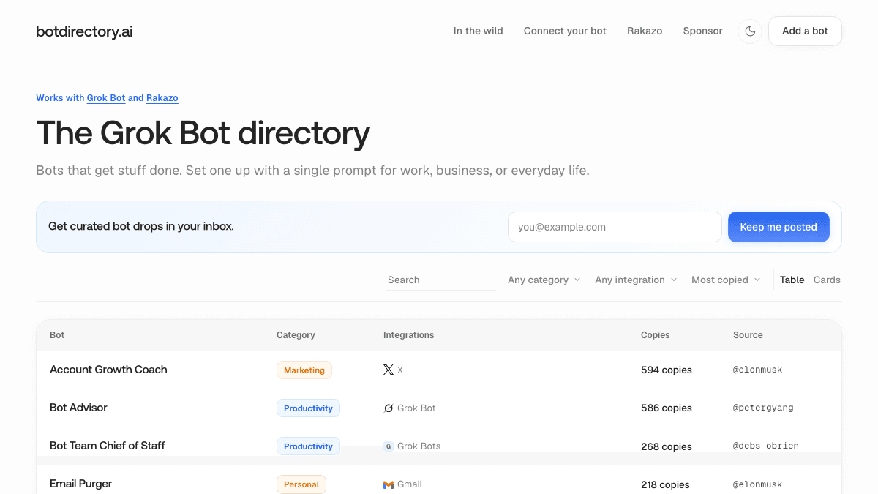Click the Productivity tag in Bot Advisor row
Viewport: 878px width, 494px height.
coord(308,408)
